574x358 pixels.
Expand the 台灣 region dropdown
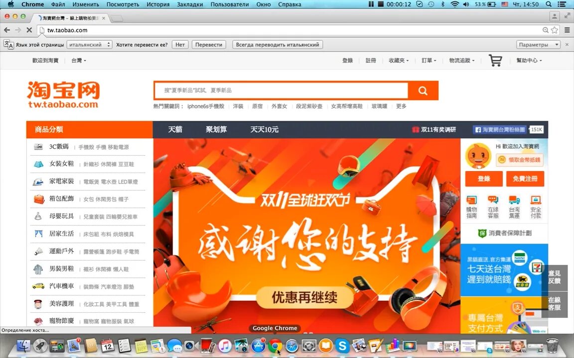tap(79, 60)
